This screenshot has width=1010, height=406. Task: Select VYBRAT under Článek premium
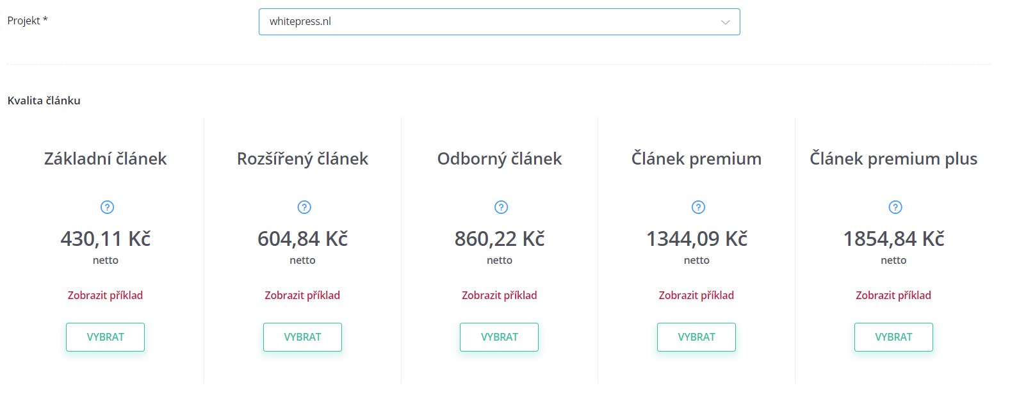pyautogui.click(x=696, y=337)
